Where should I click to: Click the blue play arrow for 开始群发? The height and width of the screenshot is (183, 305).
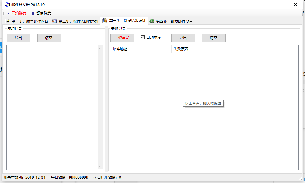pyautogui.click(x=8, y=13)
